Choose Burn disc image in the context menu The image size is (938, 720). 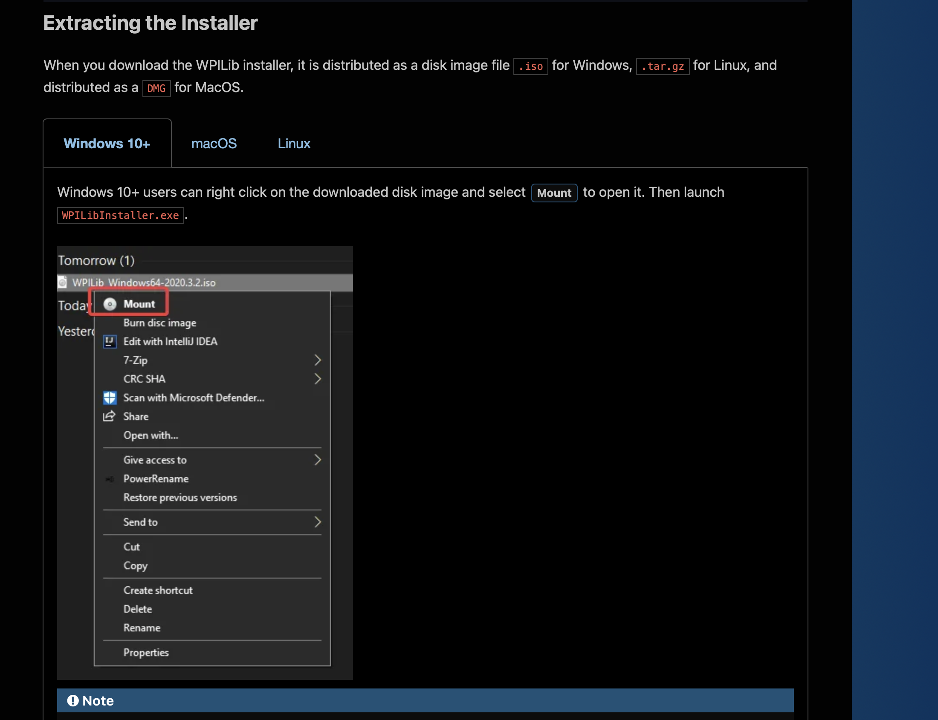[x=160, y=323]
